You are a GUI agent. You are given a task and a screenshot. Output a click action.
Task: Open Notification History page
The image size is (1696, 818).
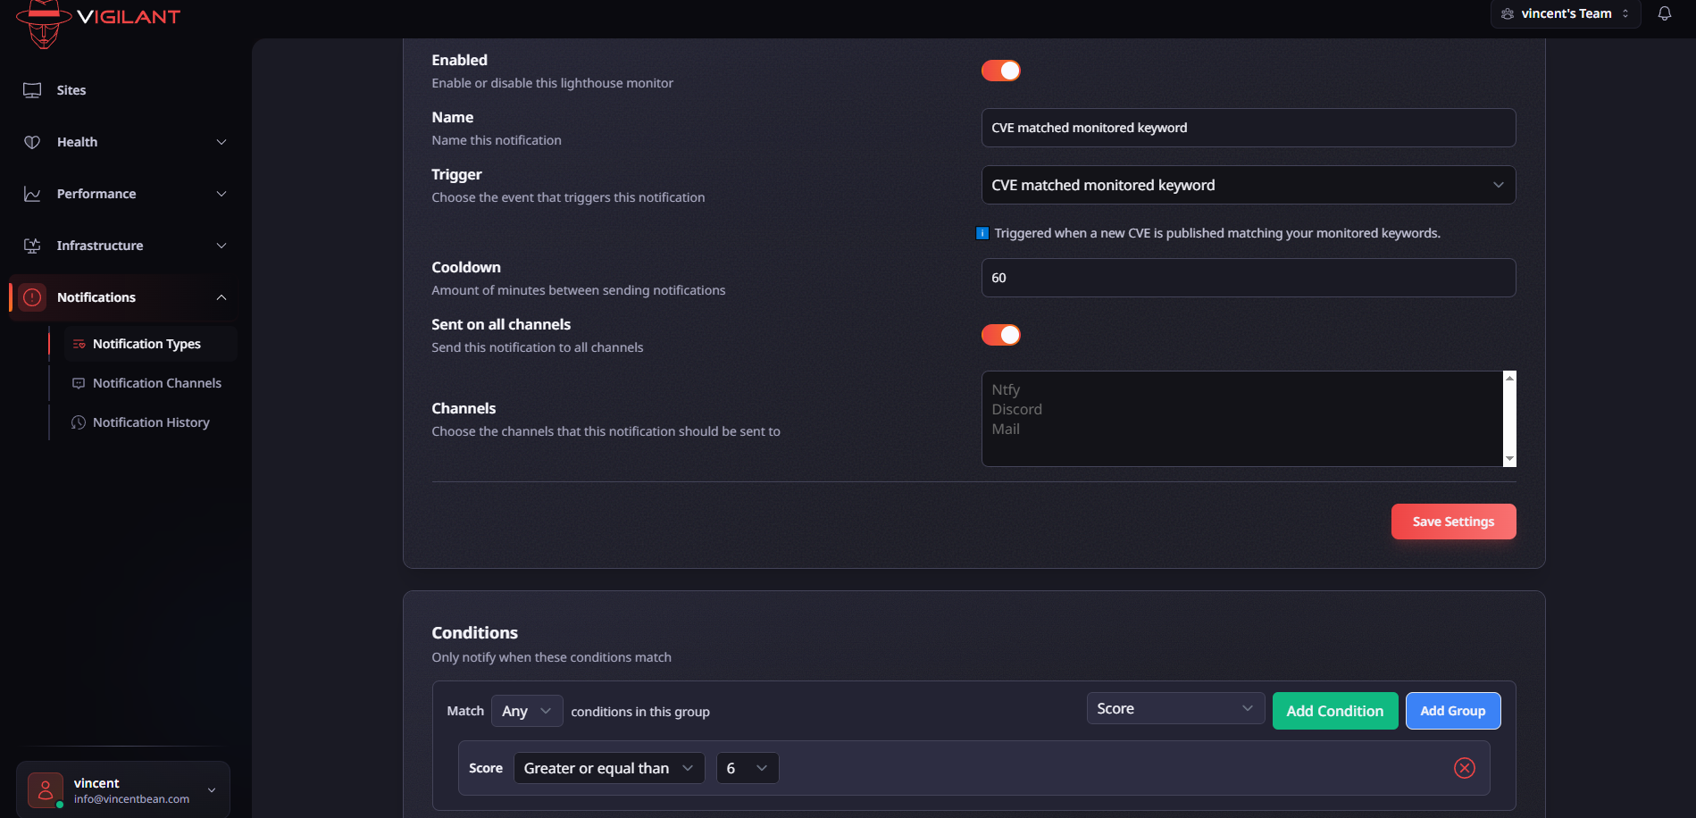(151, 422)
